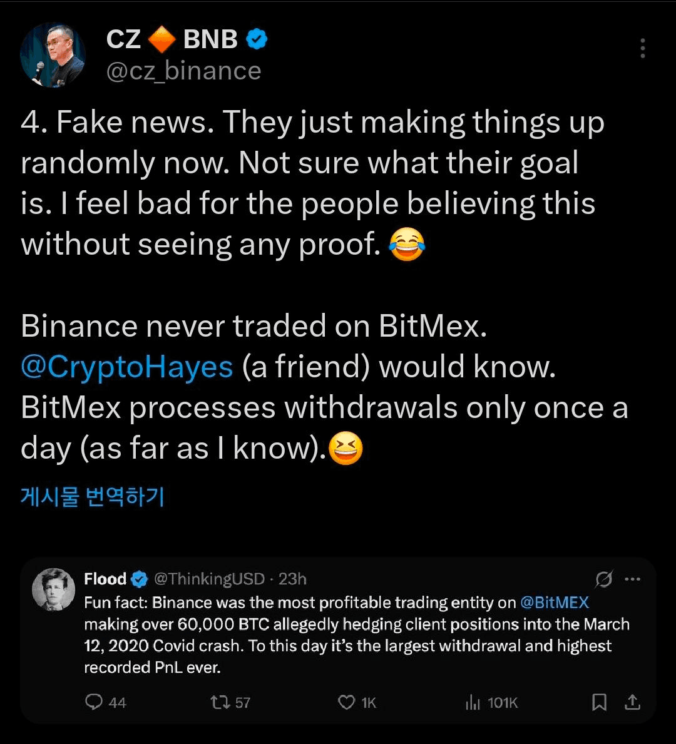Expand the quoted post's more options
This screenshot has height=744, width=676.
[633, 579]
